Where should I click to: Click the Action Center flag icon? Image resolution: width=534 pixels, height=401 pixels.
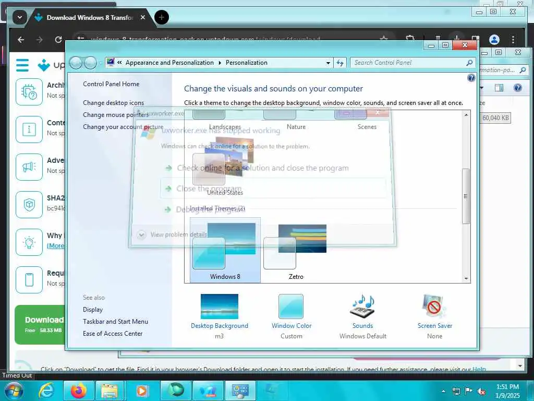click(469, 391)
